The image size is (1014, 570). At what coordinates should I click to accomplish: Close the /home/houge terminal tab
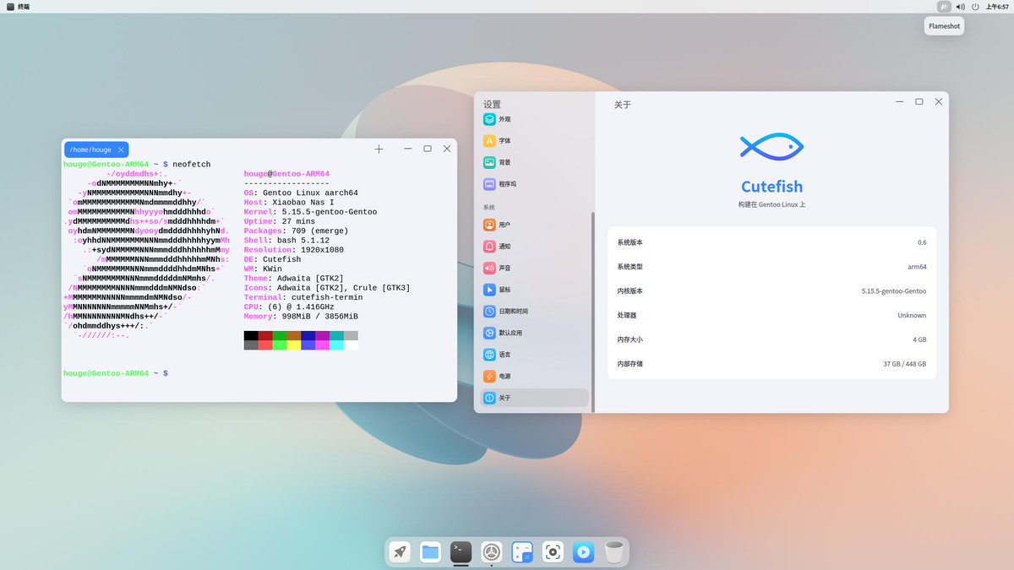point(120,149)
